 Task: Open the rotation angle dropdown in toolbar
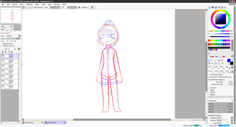(68, 7)
